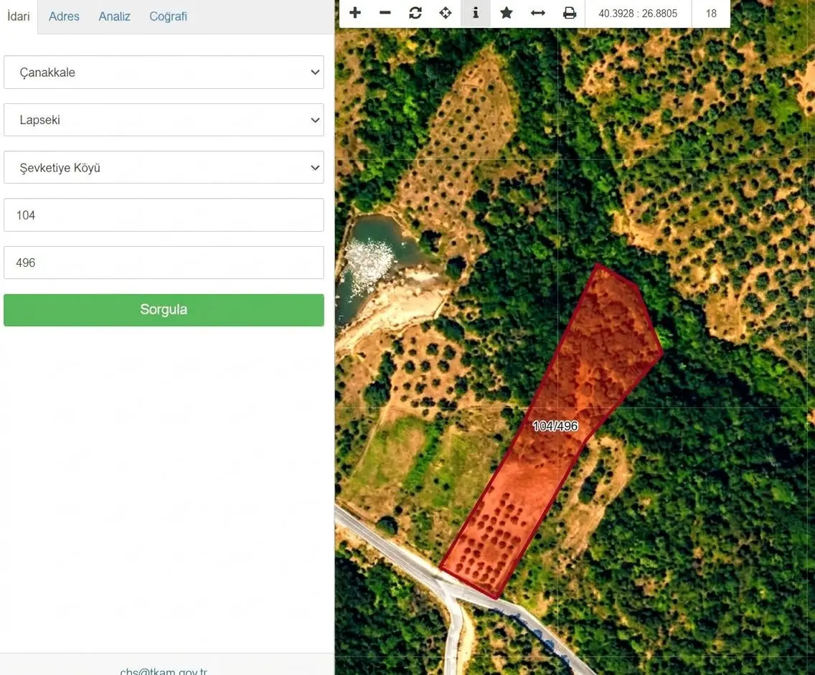This screenshot has width=815, height=675.
Task: Focus the parcel number field containing 496
Action: (x=164, y=263)
